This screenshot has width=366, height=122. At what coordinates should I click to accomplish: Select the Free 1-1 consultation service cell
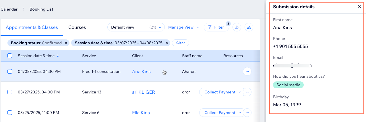pyautogui.click(x=101, y=71)
